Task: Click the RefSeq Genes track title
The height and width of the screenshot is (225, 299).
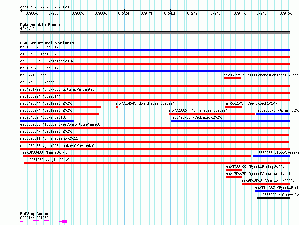Action: coord(34,214)
